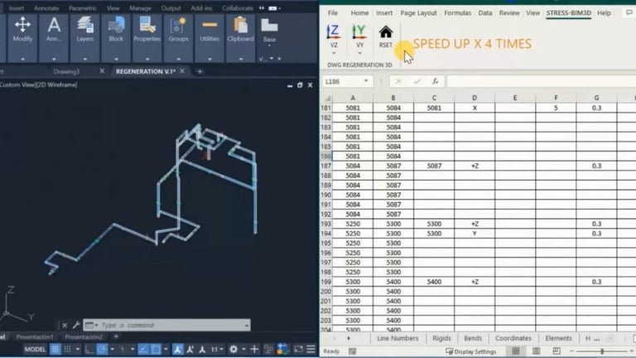Click Display Settings in Excel status bar
The height and width of the screenshot is (358, 636).
(470, 351)
